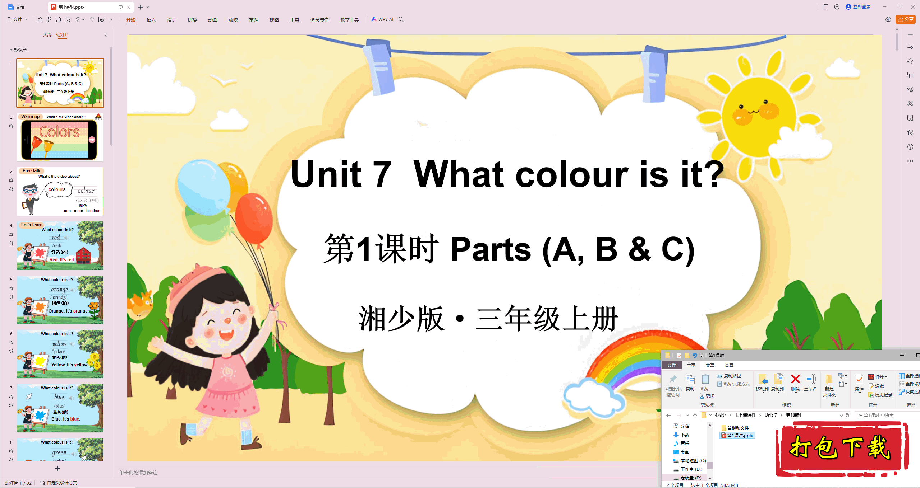Click the three-dots More icon in right sidebar

pyautogui.click(x=910, y=161)
